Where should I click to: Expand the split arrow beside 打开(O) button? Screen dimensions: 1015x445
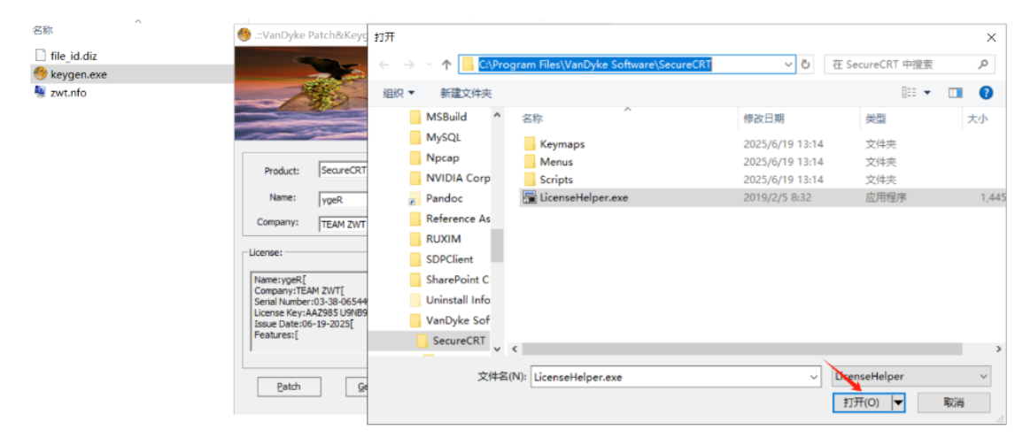tap(899, 403)
